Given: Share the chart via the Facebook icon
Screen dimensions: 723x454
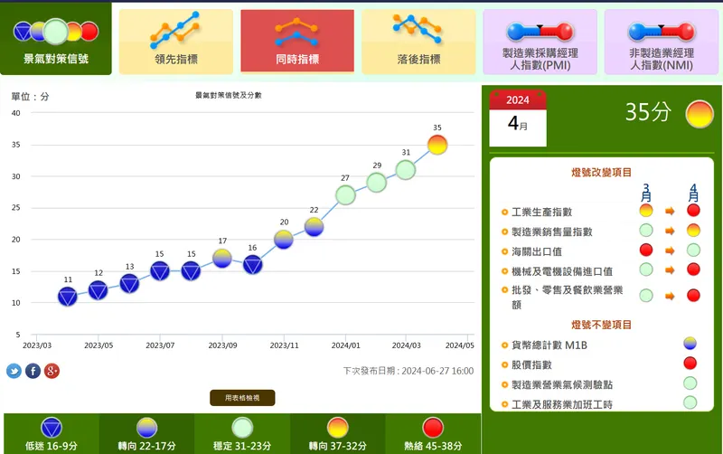Looking at the screenshot, I should coord(33,371).
